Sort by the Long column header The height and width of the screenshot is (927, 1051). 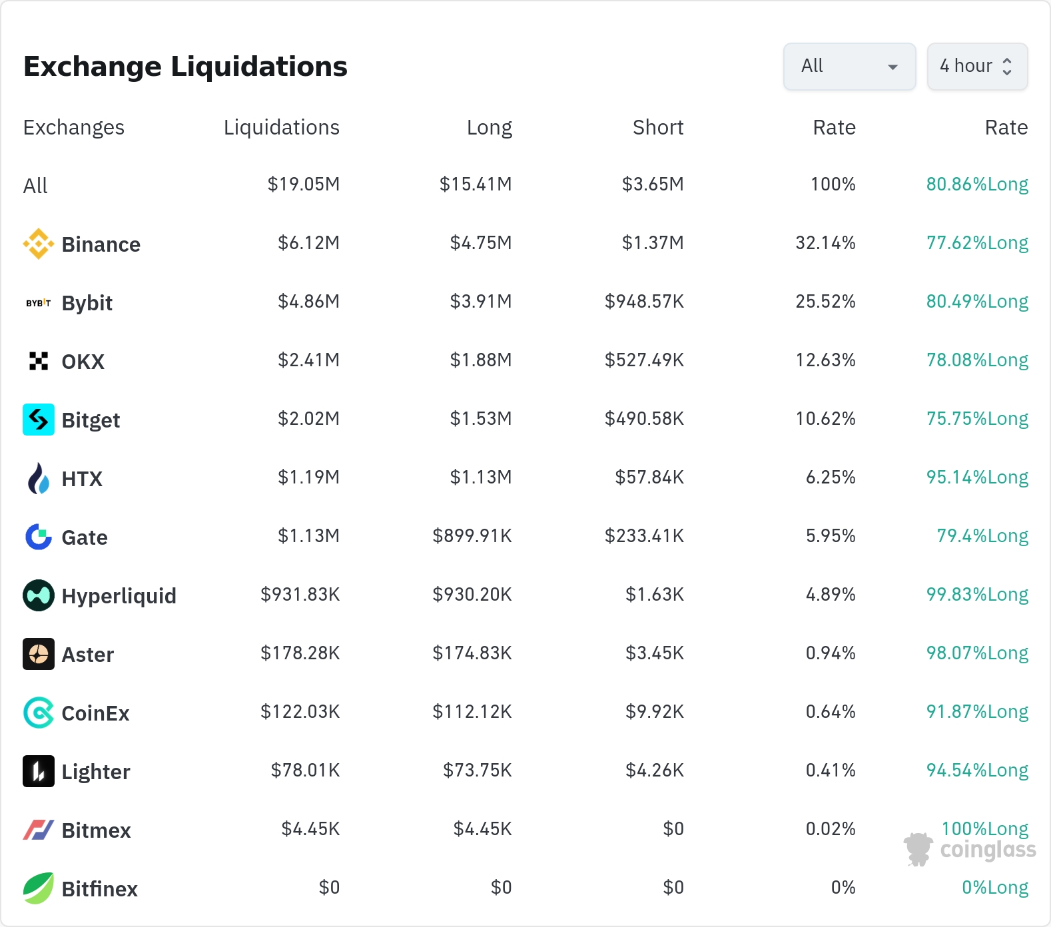click(489, 127)
